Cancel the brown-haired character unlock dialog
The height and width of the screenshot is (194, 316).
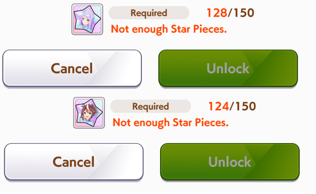(x=74, y=162)
